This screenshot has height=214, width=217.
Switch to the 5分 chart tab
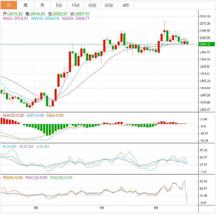click(59, 5)
